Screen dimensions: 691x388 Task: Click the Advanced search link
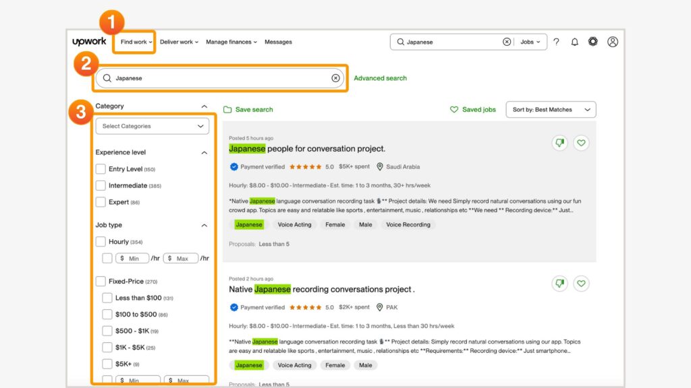(x=380, y=78)
